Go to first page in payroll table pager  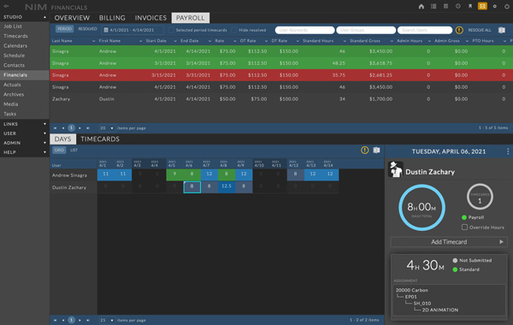pos(55,128)
